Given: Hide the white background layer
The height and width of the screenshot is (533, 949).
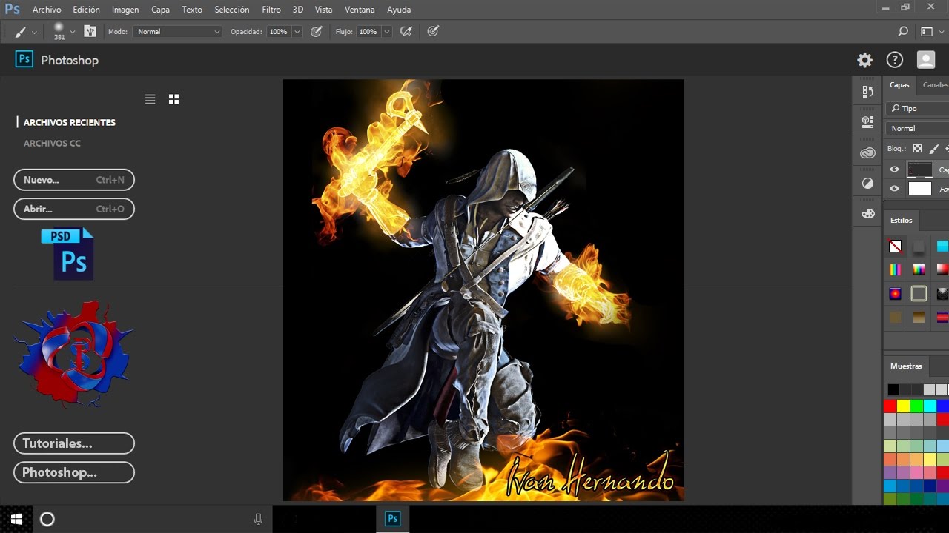Looking at the screenshot, I should coord(894,189).
